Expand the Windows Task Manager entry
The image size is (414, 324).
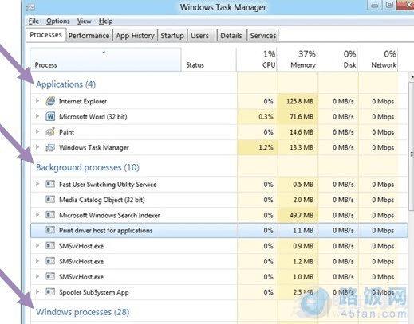pyautogui.click(x=37, y=146)
